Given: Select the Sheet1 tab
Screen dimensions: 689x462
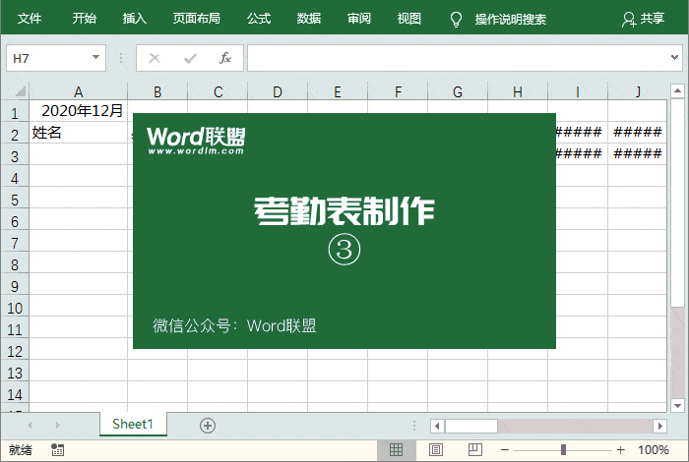Looking at the screenshot, I should click(x=133, y=424).
